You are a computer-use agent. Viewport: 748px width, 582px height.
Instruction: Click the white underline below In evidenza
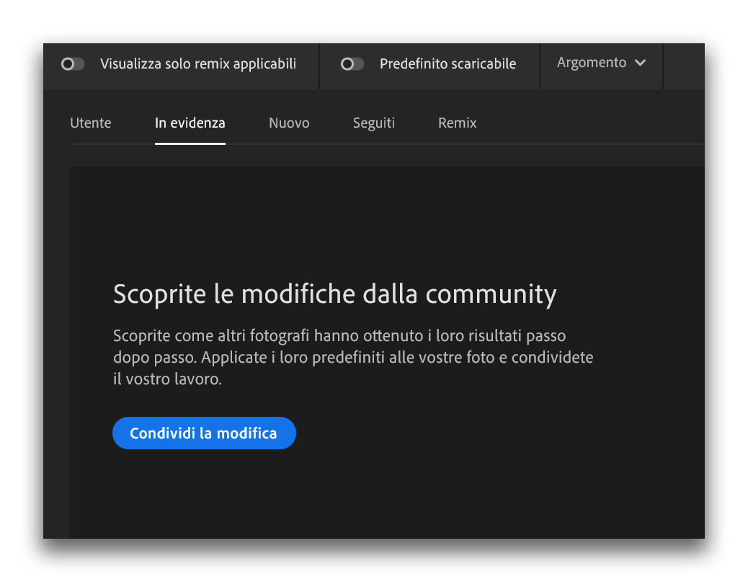pos(190,143)
